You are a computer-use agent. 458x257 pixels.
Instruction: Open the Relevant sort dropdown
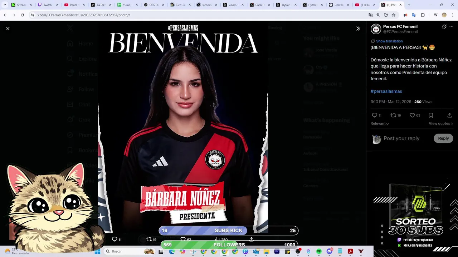pos(380,124)
